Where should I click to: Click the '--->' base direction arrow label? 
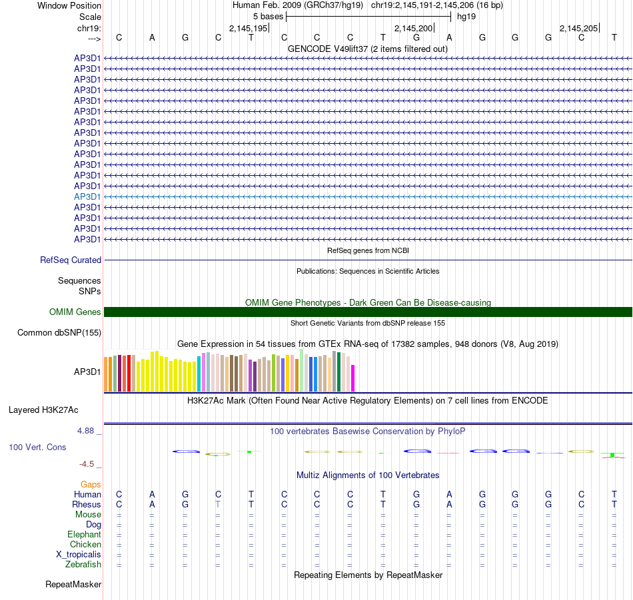click(x=95, y=39)
